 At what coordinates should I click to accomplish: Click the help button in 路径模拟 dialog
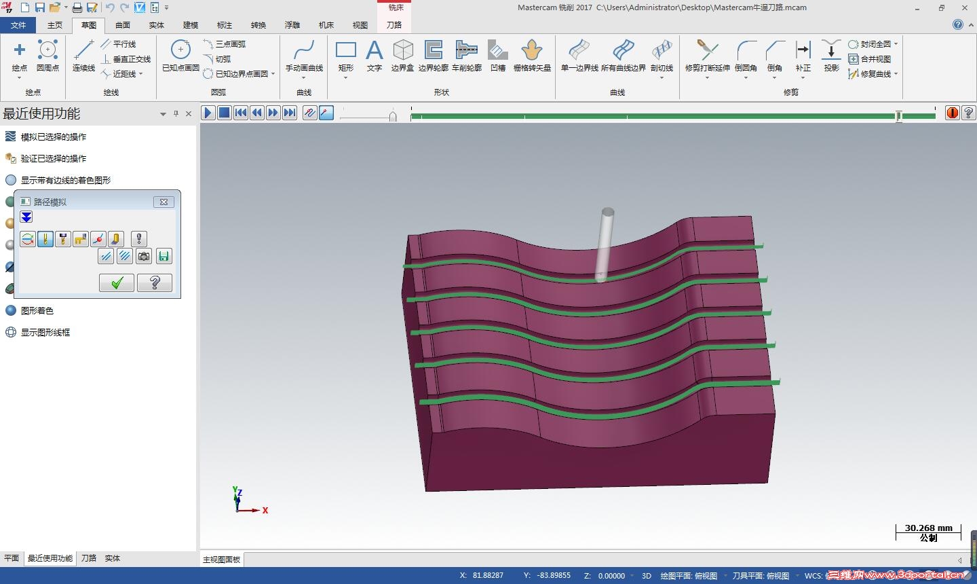(x=155, y=283)
